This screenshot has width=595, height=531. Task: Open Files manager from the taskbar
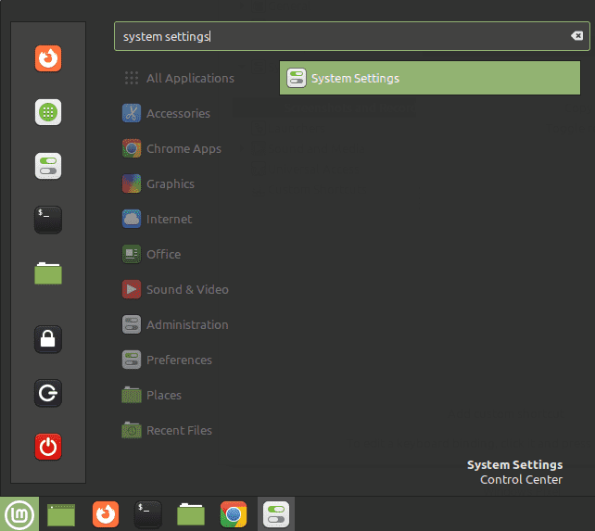[191, 514]
